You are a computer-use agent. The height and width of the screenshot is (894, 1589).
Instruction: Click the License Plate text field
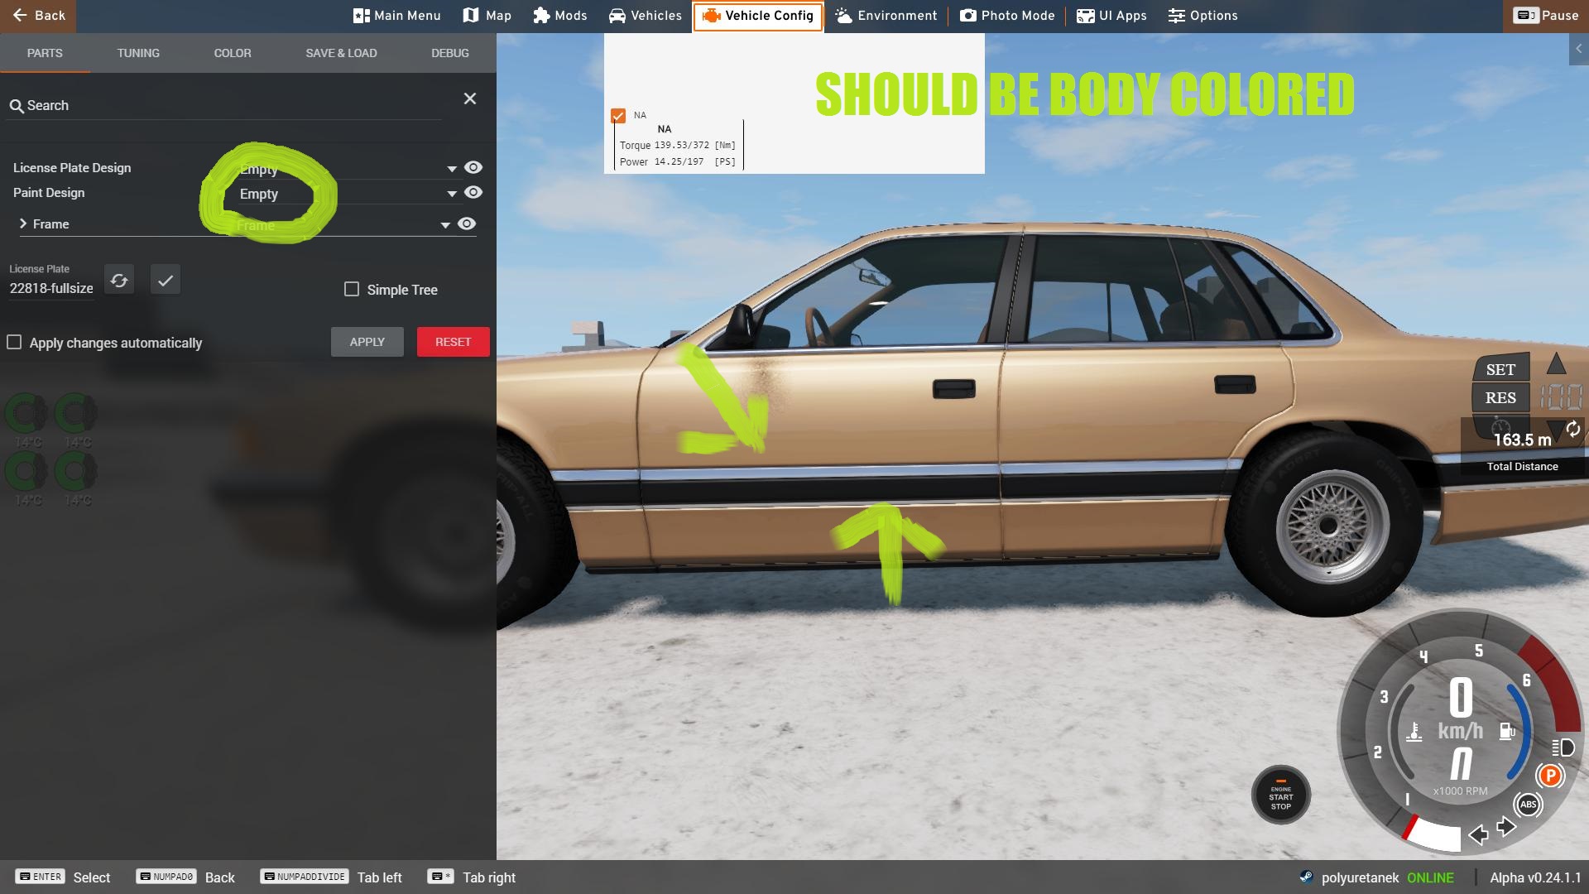click(51, 289)
